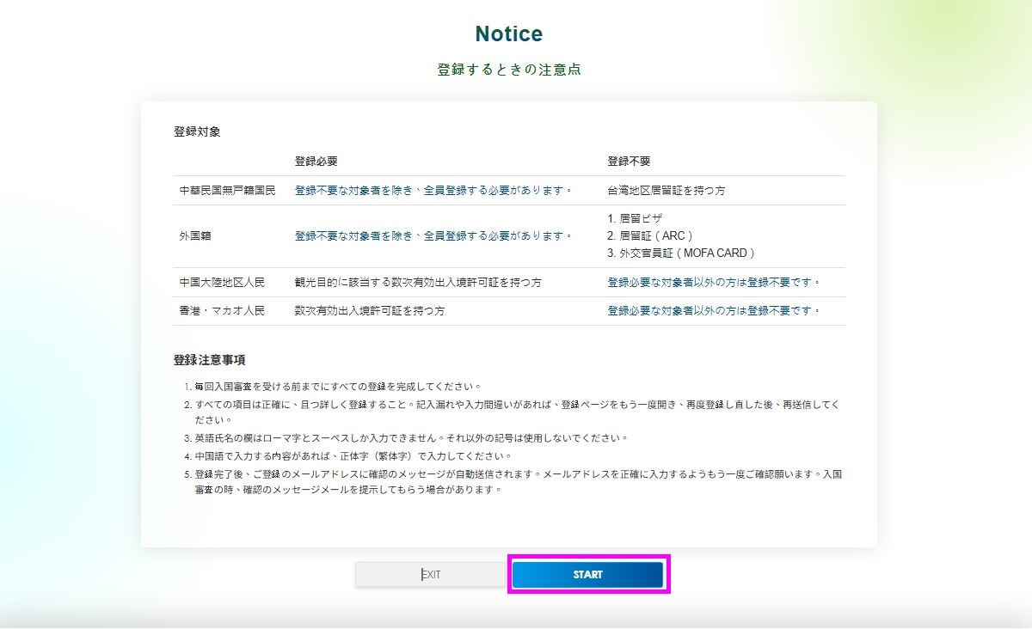Screen dimensions: 1032x629
Task: Click the 登録必要 column header
Action: coord(316,161)
